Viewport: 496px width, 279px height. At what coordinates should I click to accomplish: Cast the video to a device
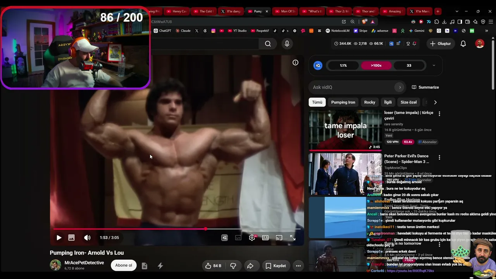[x=279, y=238]
